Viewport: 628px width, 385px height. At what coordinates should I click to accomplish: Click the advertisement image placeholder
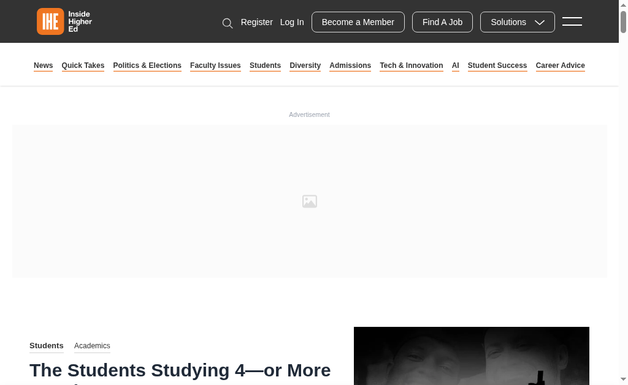pyautogui.click(x=309, y=201)
